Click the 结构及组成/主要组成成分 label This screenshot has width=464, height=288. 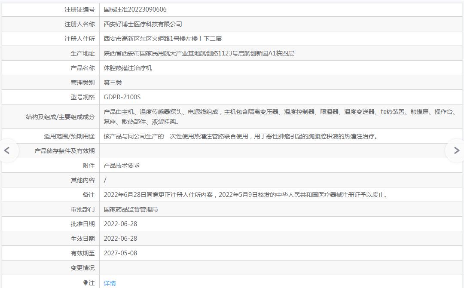pos(60,117)
